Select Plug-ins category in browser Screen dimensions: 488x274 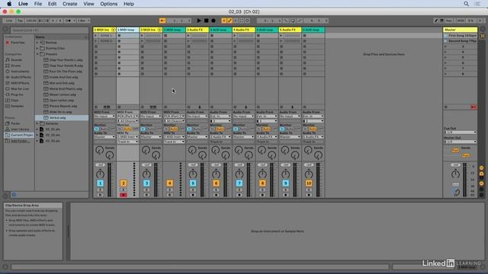coord(17,94)
